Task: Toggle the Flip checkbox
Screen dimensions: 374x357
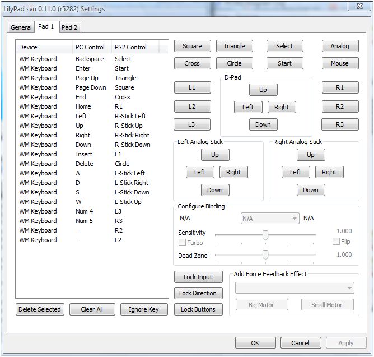Action: (x=336, y=242)
